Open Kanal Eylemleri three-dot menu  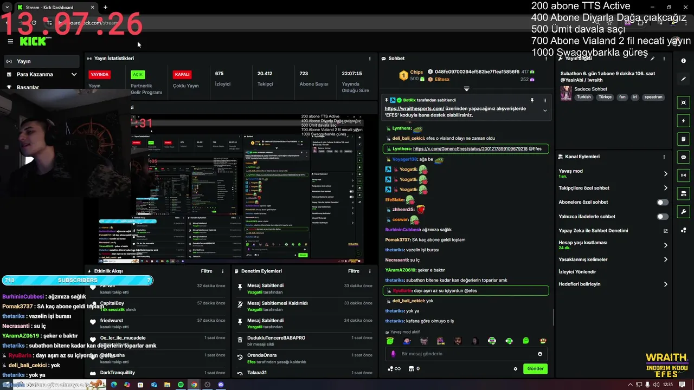tap(664, 157)
